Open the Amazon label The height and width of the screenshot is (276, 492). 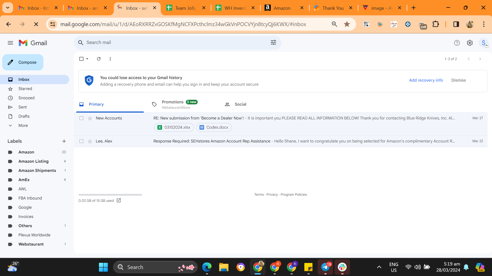pyautogui.click(x=35, y=152)
